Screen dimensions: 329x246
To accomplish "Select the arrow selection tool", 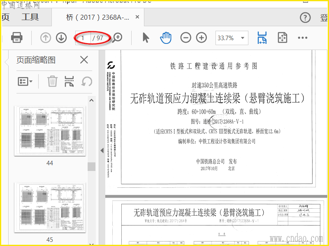I will click(x=146, y=38).
